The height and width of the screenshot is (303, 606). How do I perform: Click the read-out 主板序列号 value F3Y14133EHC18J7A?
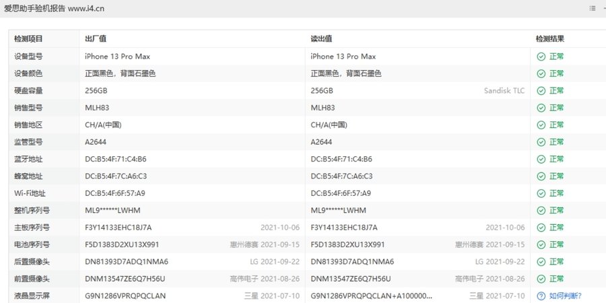(x=344, y=228)
